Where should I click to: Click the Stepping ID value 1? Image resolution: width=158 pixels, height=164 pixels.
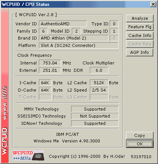[x=114, y=31]
